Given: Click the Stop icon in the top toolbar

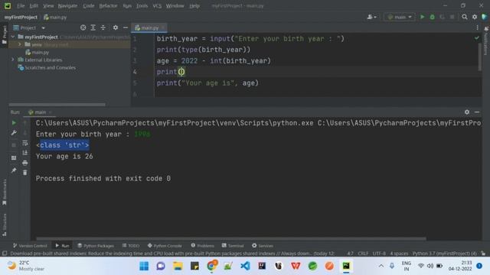Looking at the screenshot, I should click(452, 17).
